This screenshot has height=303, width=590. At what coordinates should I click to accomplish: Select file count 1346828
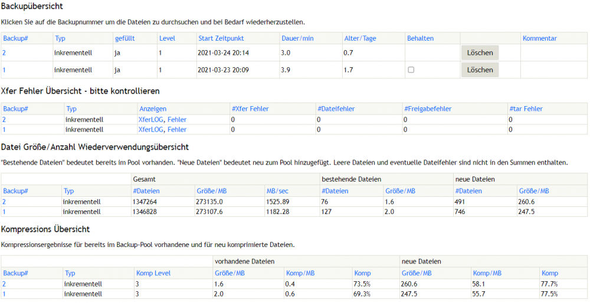(x=145, y=212)
